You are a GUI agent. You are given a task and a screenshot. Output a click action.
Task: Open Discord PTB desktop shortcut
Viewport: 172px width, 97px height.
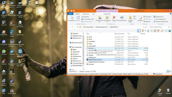(x=4, y=43)
